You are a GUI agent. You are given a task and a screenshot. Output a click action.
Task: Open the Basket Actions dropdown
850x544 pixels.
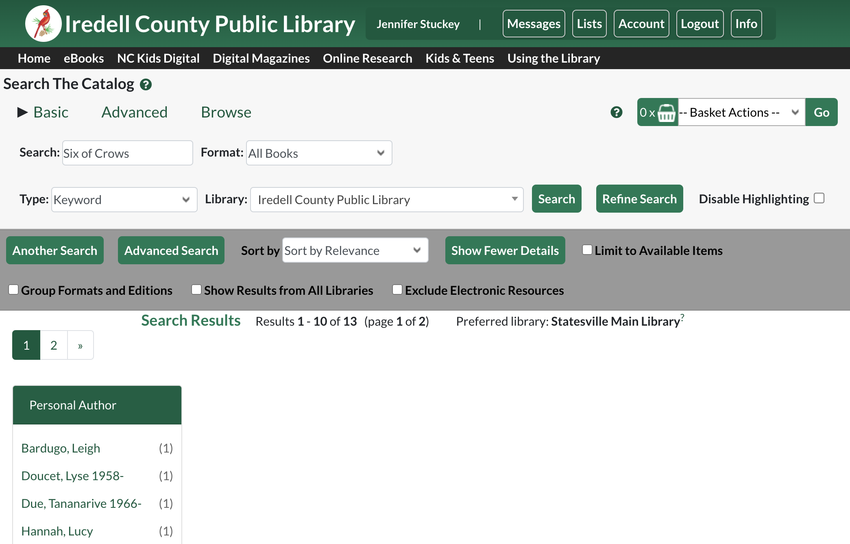[x=741, y=112]
